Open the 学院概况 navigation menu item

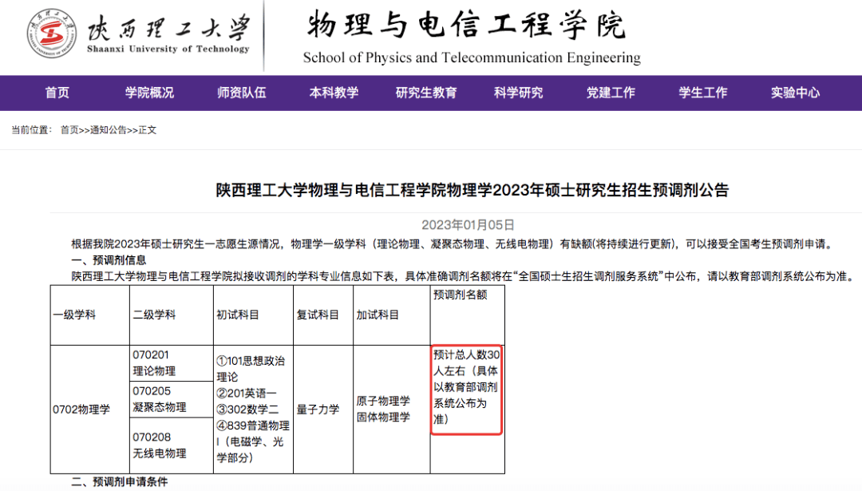[148, 93]
